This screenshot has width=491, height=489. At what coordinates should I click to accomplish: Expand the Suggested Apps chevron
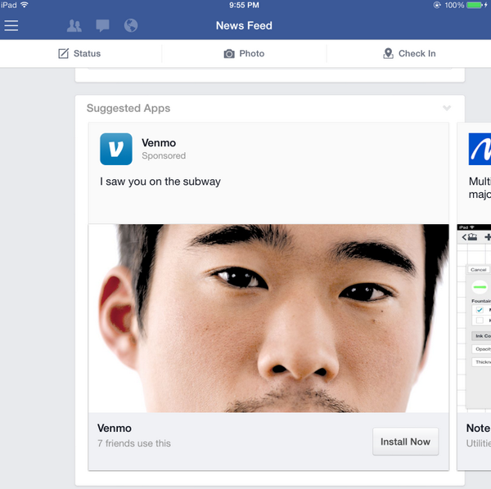coord(447,108)
